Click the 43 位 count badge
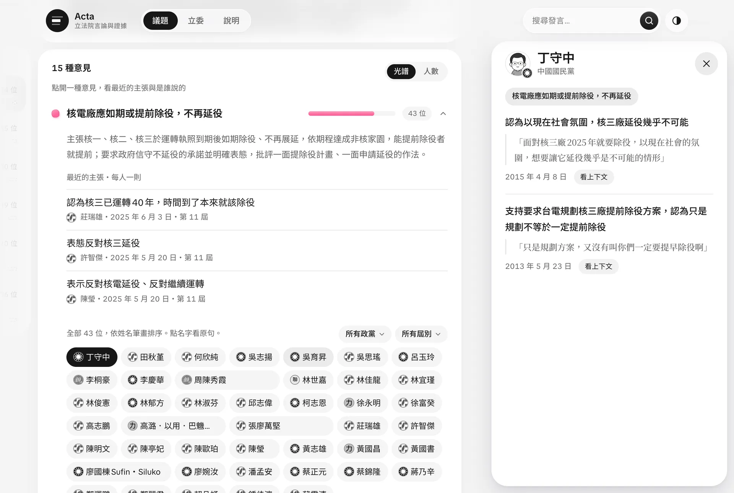Image resolution: width=734 pixels, height=493 pixels. coord(417,114)
